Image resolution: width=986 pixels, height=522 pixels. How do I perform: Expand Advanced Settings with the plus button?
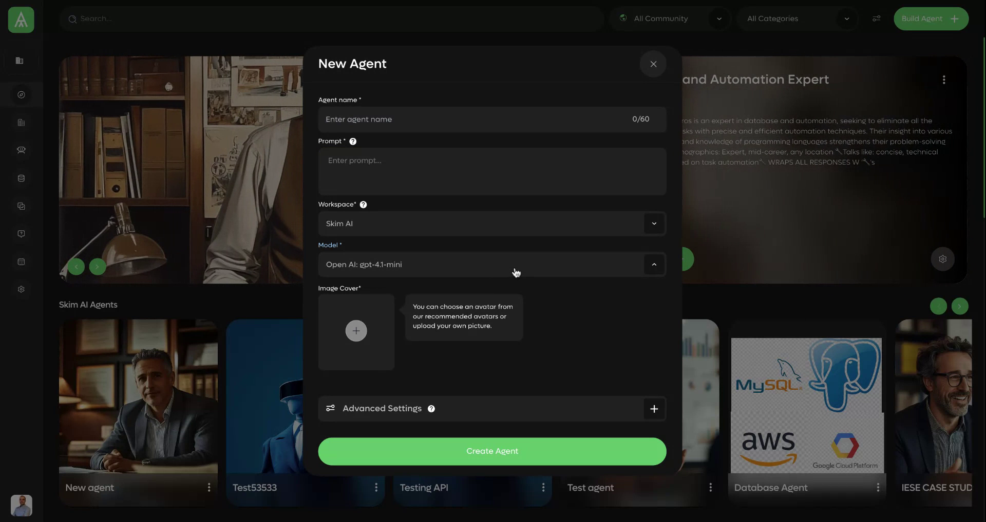[x=653, y=409]
